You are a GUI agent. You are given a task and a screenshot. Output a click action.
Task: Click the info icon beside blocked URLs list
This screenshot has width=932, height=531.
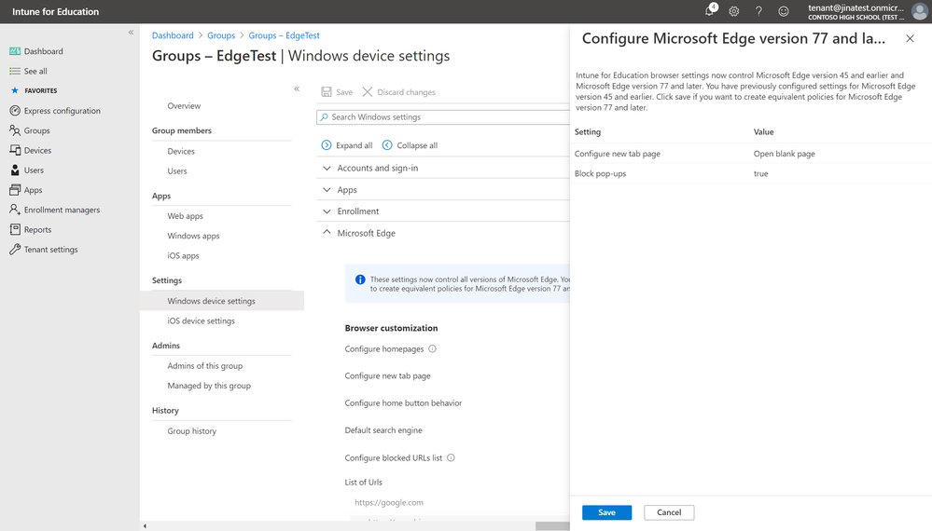coord(451,458)
